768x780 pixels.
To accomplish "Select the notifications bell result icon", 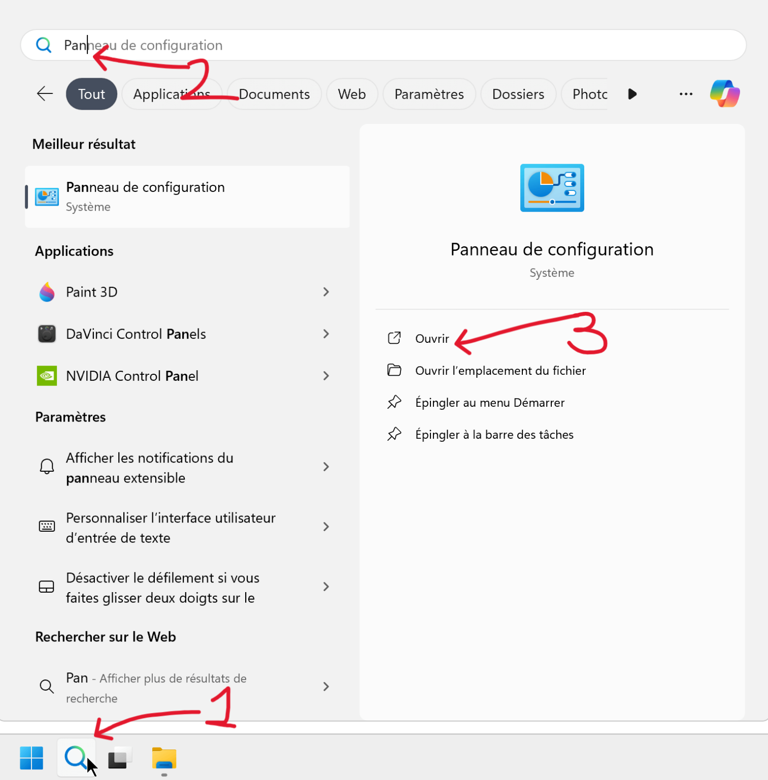I will point(46,467).
